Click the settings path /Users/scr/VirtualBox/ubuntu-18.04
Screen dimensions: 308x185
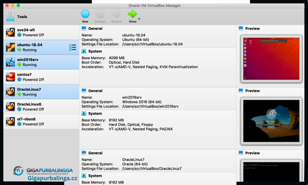point(152,44)
